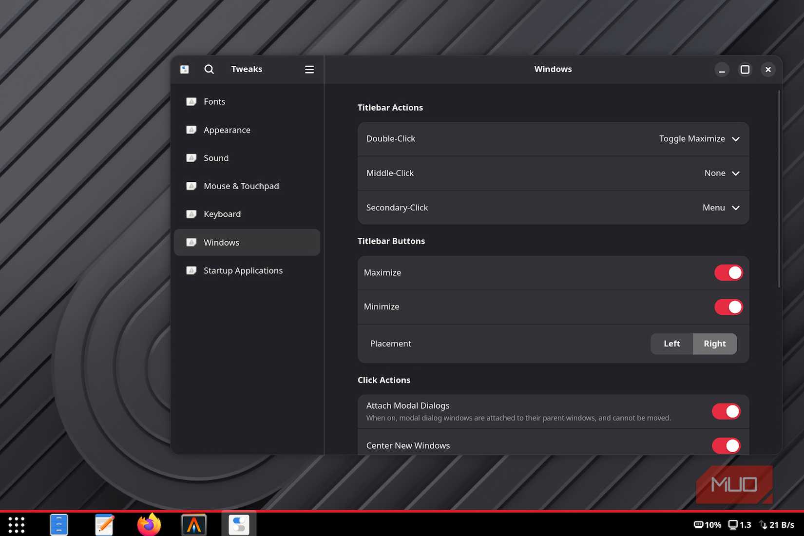Turn off the Maximize titlebar button switch

pyautogui.click(x=728, y=272)
